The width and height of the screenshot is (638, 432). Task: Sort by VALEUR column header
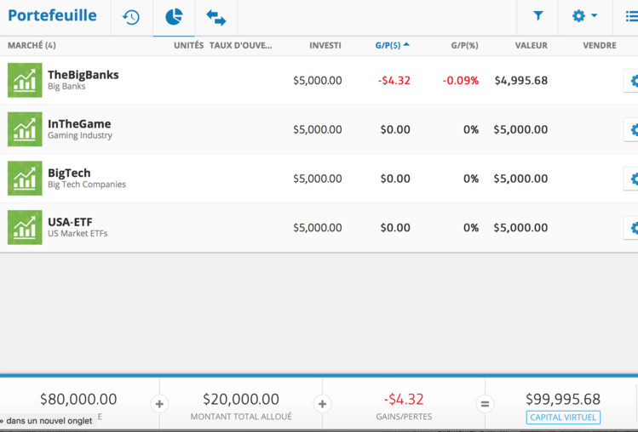(531, 45)
